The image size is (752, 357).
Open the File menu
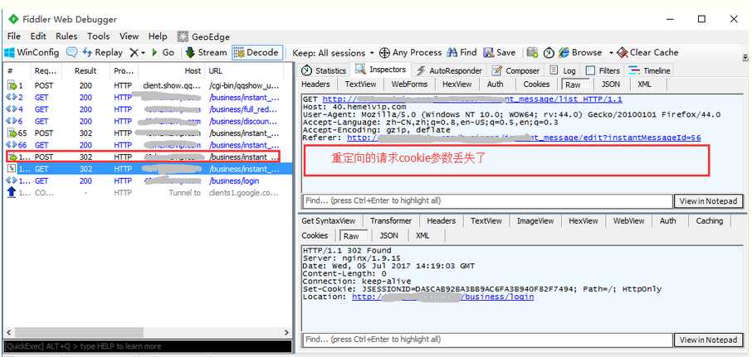[x=14, y=36]
